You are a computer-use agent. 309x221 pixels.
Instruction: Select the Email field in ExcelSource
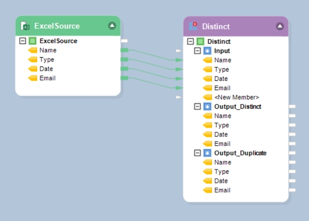47,78
